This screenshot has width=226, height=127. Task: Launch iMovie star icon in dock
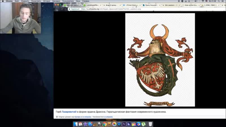tap(85, 124)
